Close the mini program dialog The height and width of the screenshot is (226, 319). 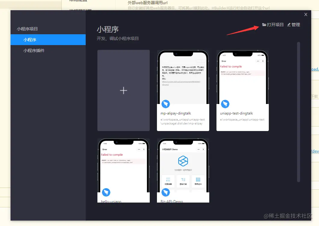(305, 14)
